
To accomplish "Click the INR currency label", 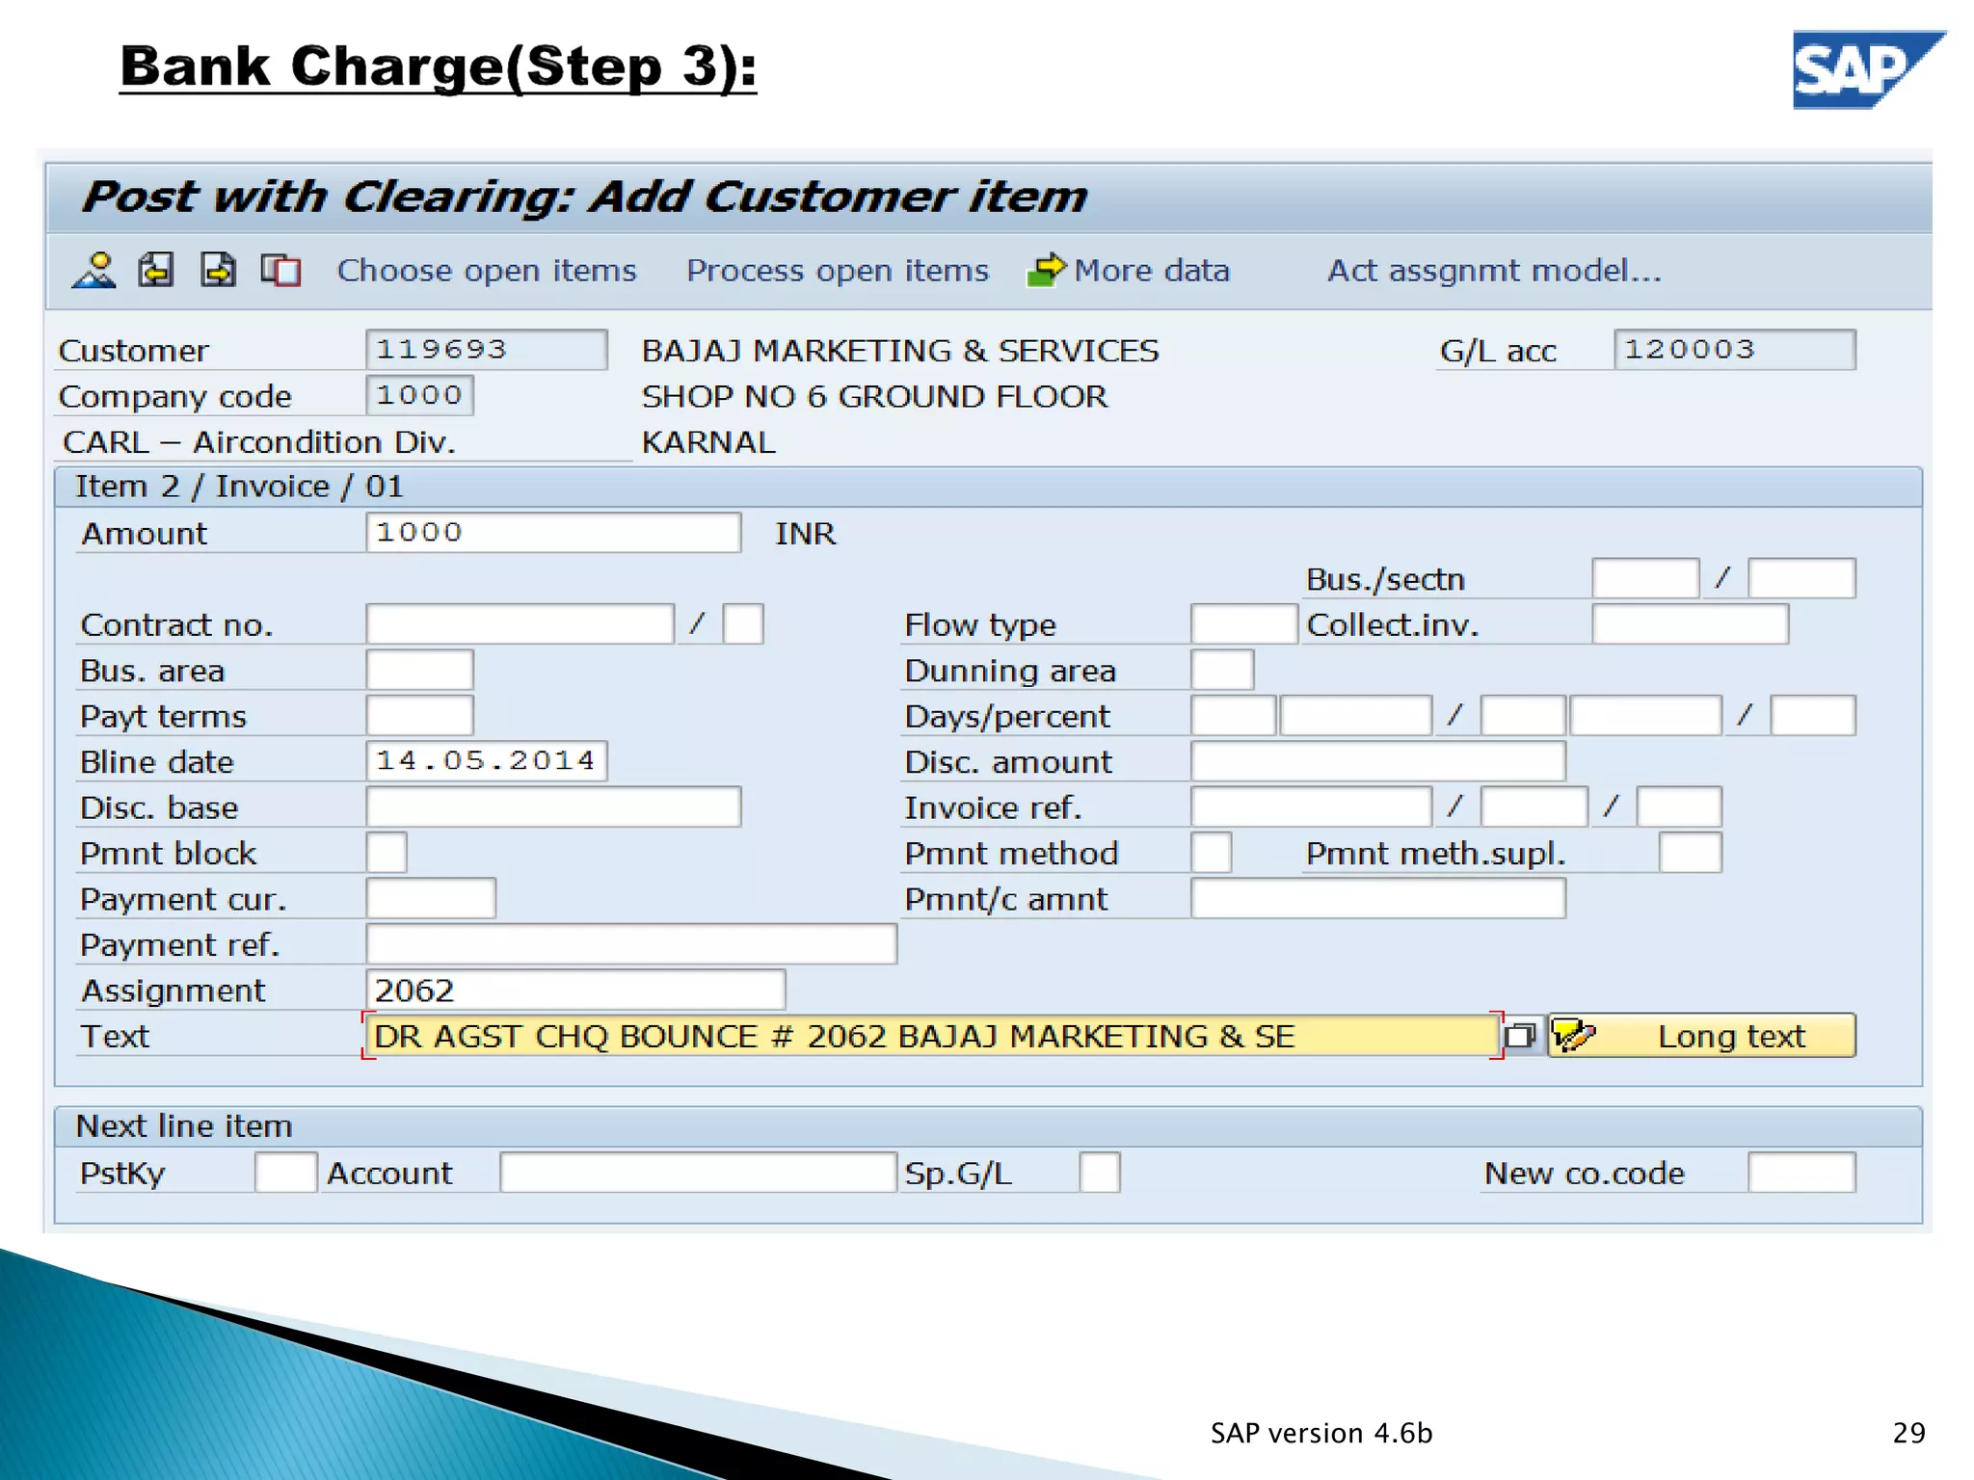I will click(x=806, y=533).
